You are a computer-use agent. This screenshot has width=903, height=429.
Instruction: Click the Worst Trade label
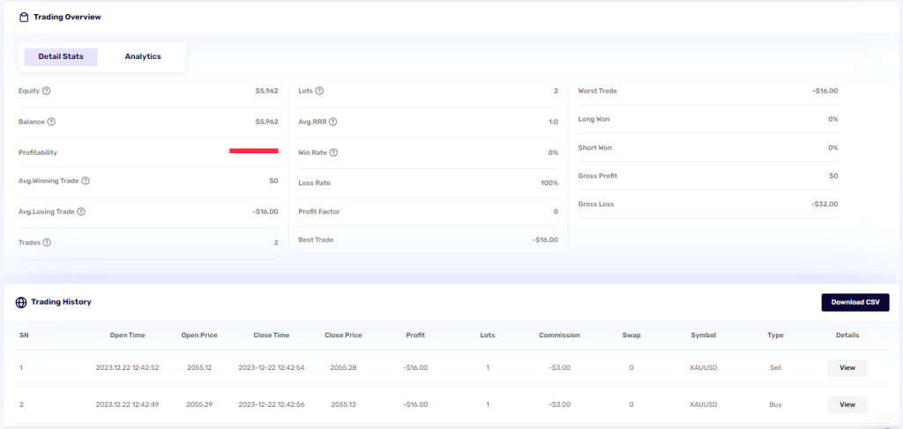pyautogui.click(x=597, y=91)
